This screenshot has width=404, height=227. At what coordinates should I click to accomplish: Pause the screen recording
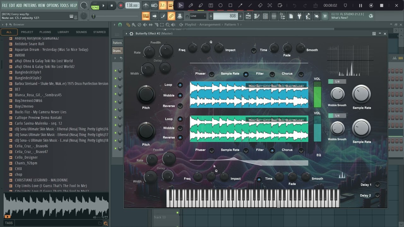pos(360,5)
